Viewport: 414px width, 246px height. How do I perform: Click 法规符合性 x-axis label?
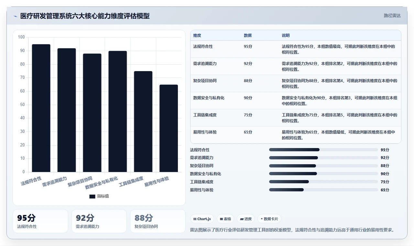31,181
